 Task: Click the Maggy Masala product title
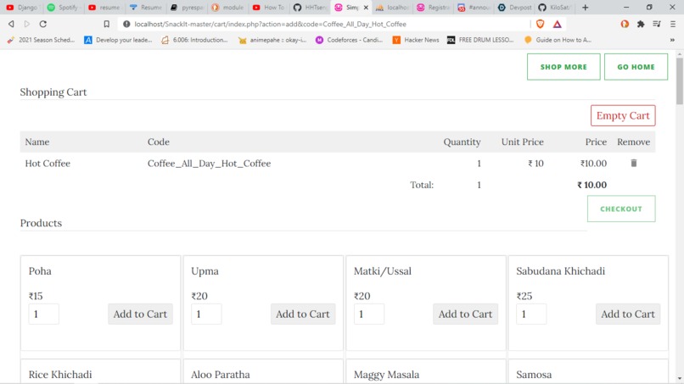pos(386,375)
